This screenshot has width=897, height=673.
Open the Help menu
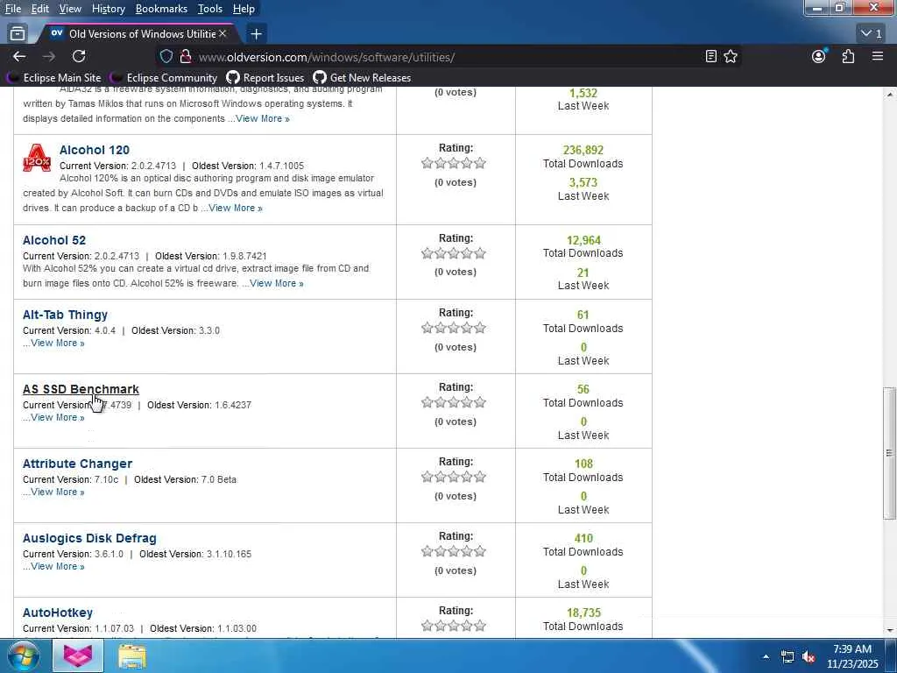coord(244,9)
